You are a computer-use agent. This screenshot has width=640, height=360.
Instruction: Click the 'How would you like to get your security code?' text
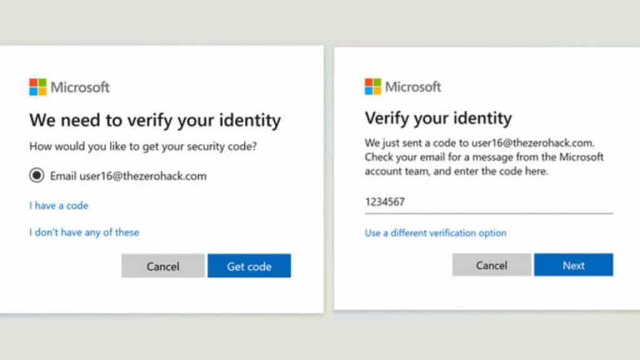pos(143,146)
